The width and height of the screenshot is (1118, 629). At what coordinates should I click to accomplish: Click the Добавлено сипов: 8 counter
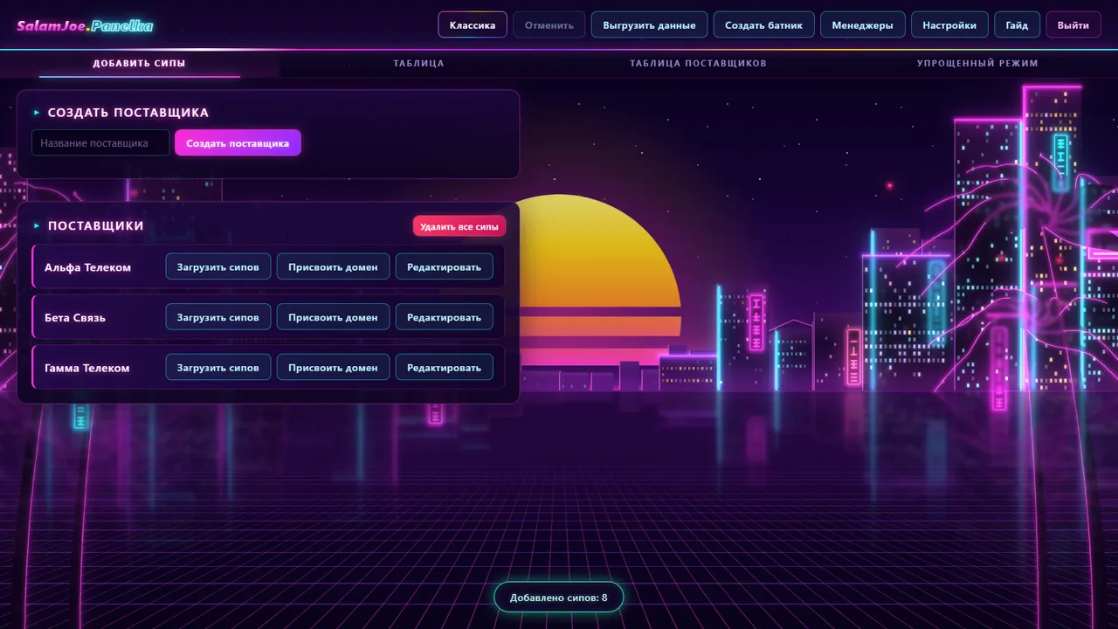559,597
